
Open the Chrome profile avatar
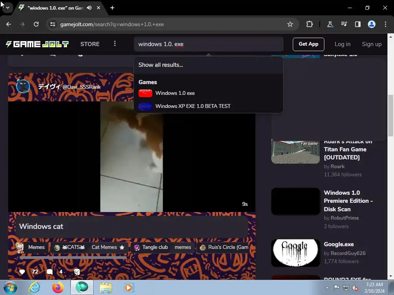372,24
